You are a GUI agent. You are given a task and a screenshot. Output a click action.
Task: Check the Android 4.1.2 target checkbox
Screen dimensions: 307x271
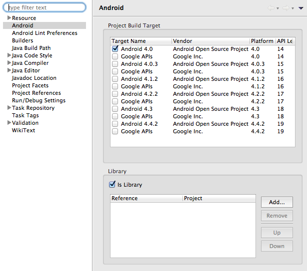click(115, 79)
